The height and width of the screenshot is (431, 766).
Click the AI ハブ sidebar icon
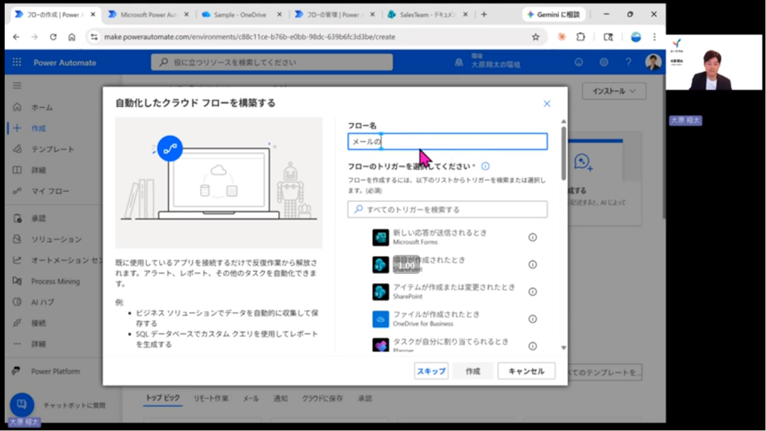(x=17, y=302)
